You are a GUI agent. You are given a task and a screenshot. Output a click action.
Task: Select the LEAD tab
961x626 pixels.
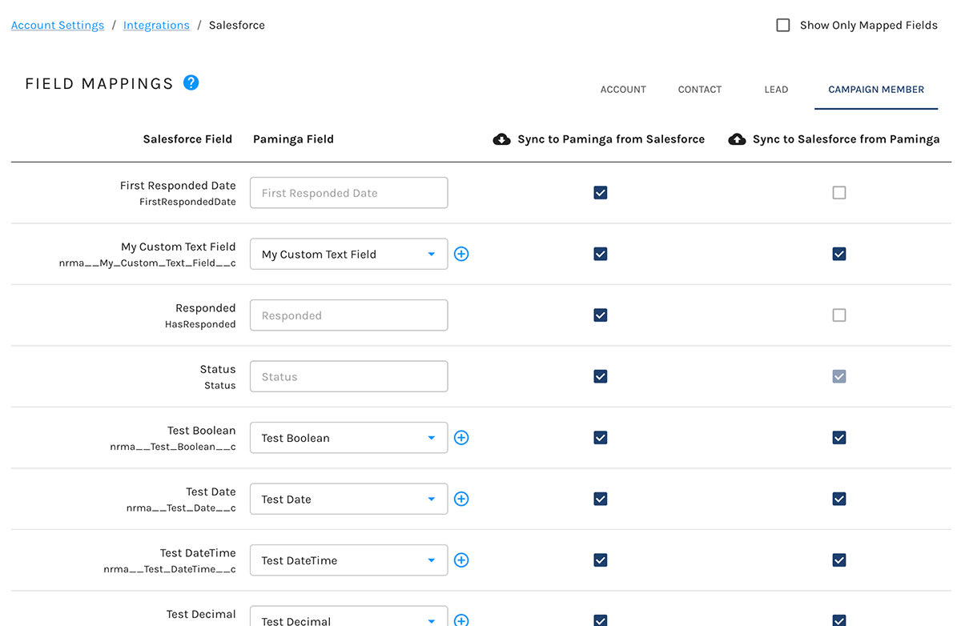pos(775,89)
